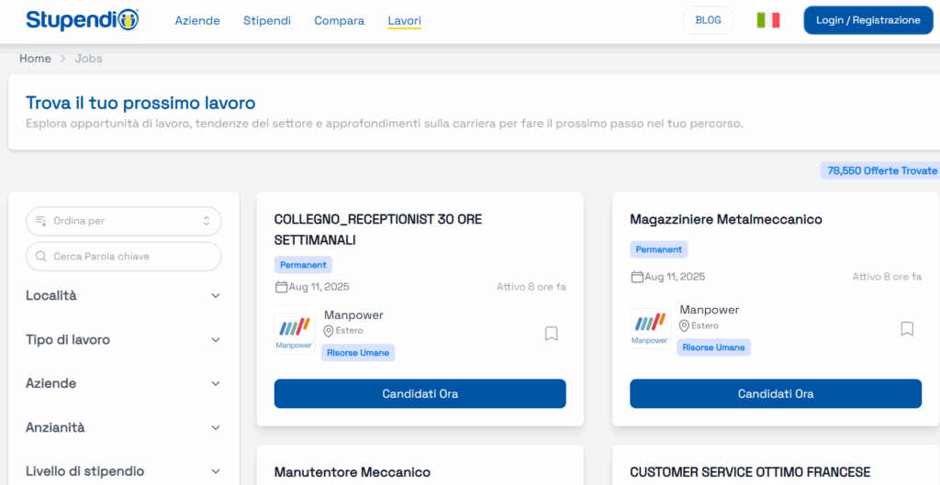Click the Login / Registrazione button

868,20
